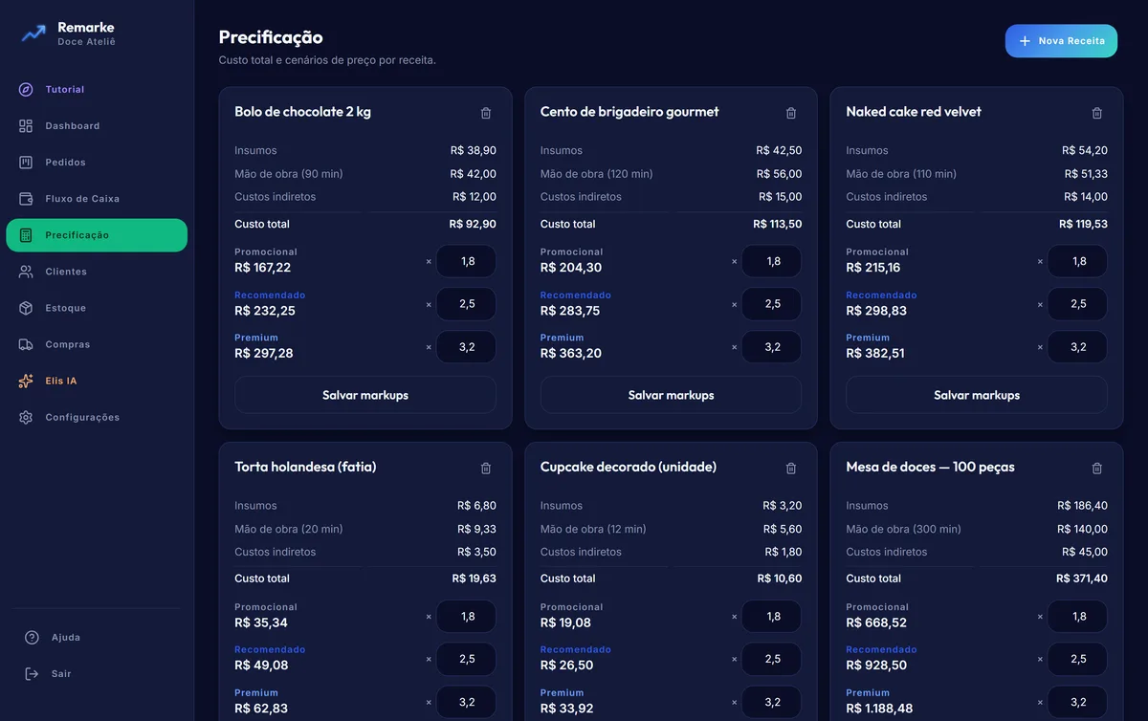The height and width of the screenshot is (721, 1148).
Task: Click the Mão de obra (300 min) label
Action: (904, 529)
